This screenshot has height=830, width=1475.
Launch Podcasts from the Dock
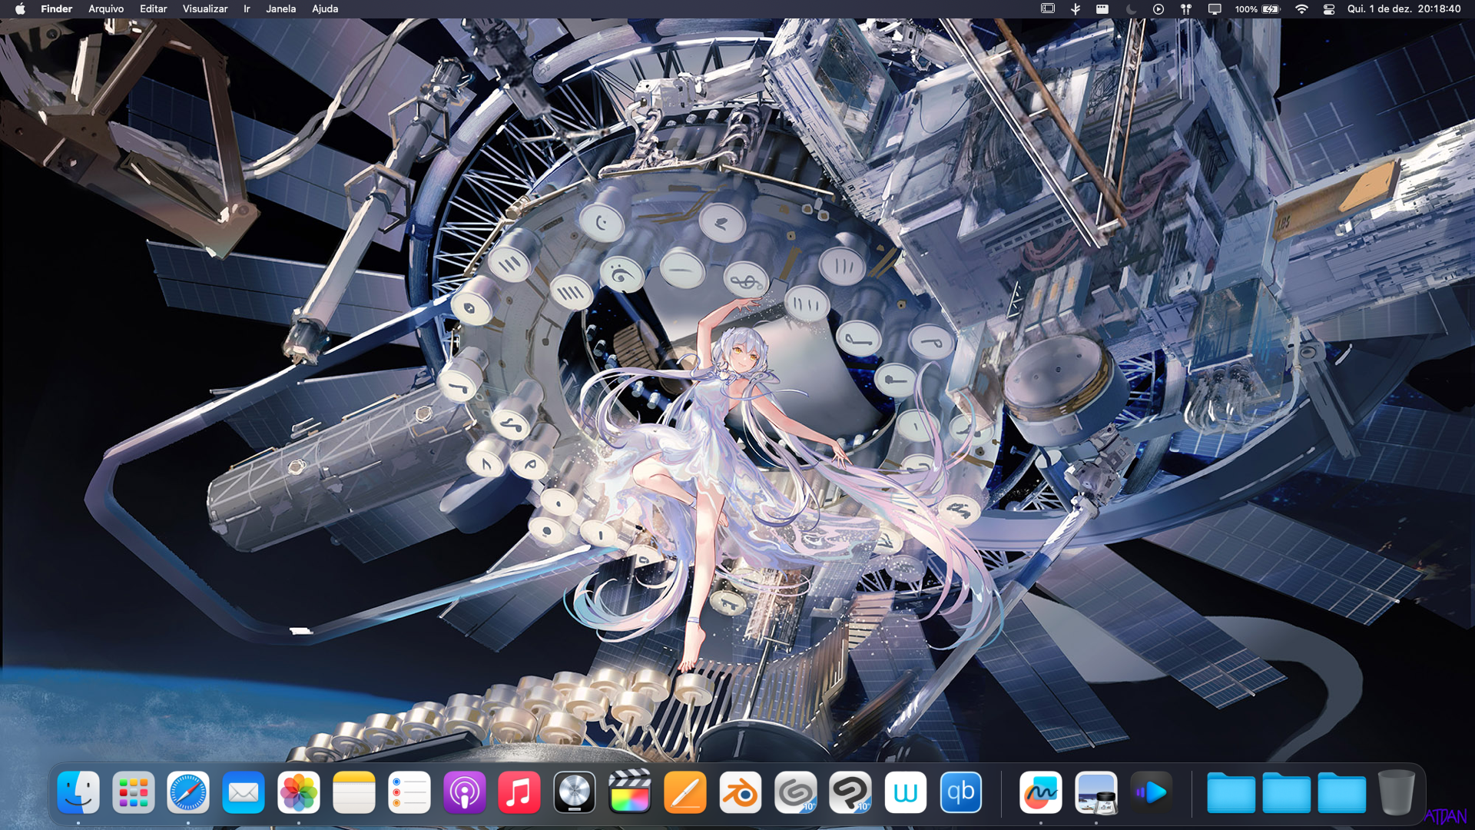465,792
